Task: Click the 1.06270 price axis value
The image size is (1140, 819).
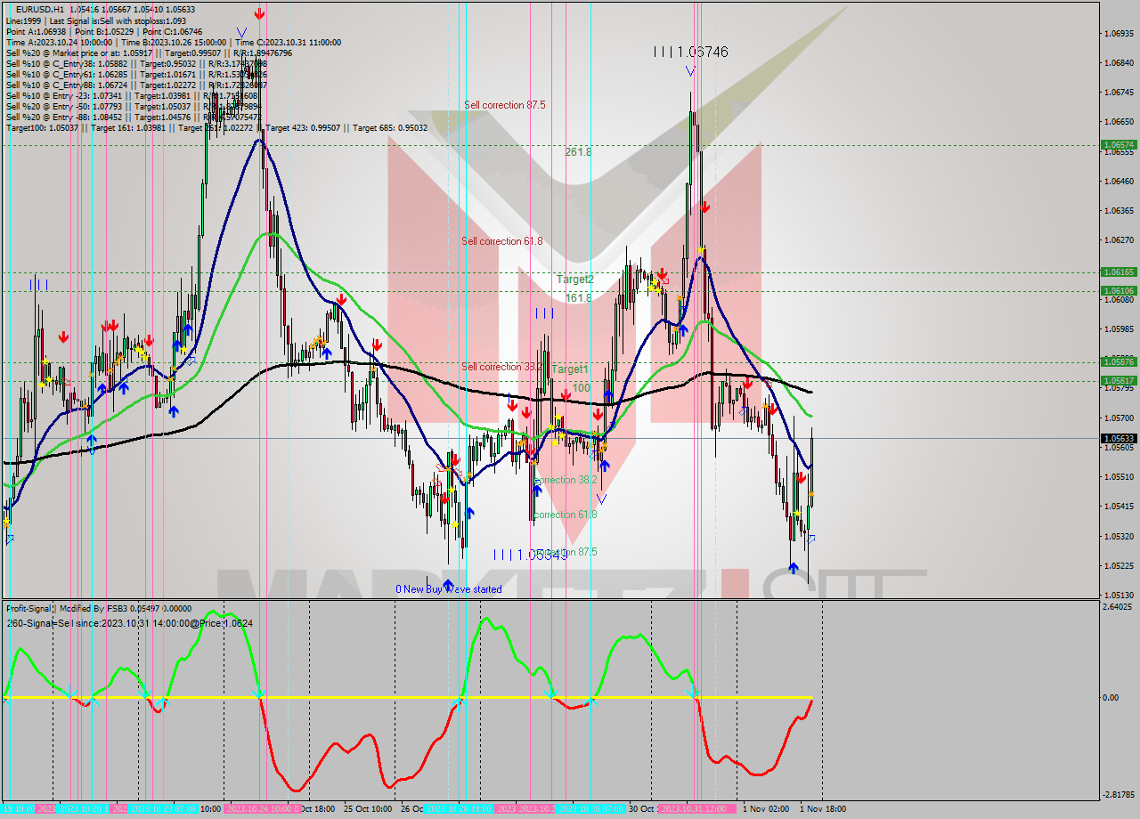Action: coord(1119,240)
